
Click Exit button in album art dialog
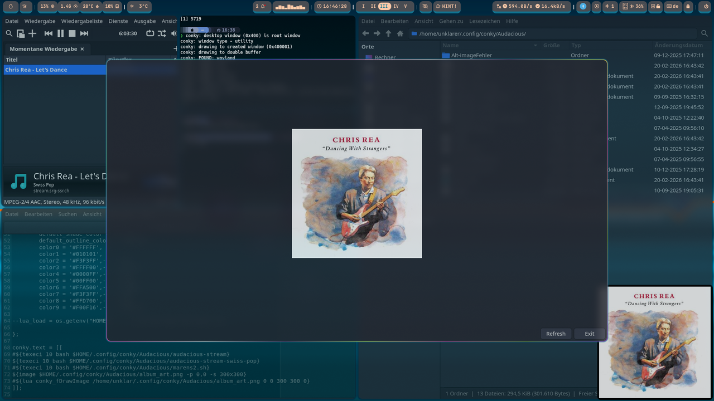click(x=590, y=334)
